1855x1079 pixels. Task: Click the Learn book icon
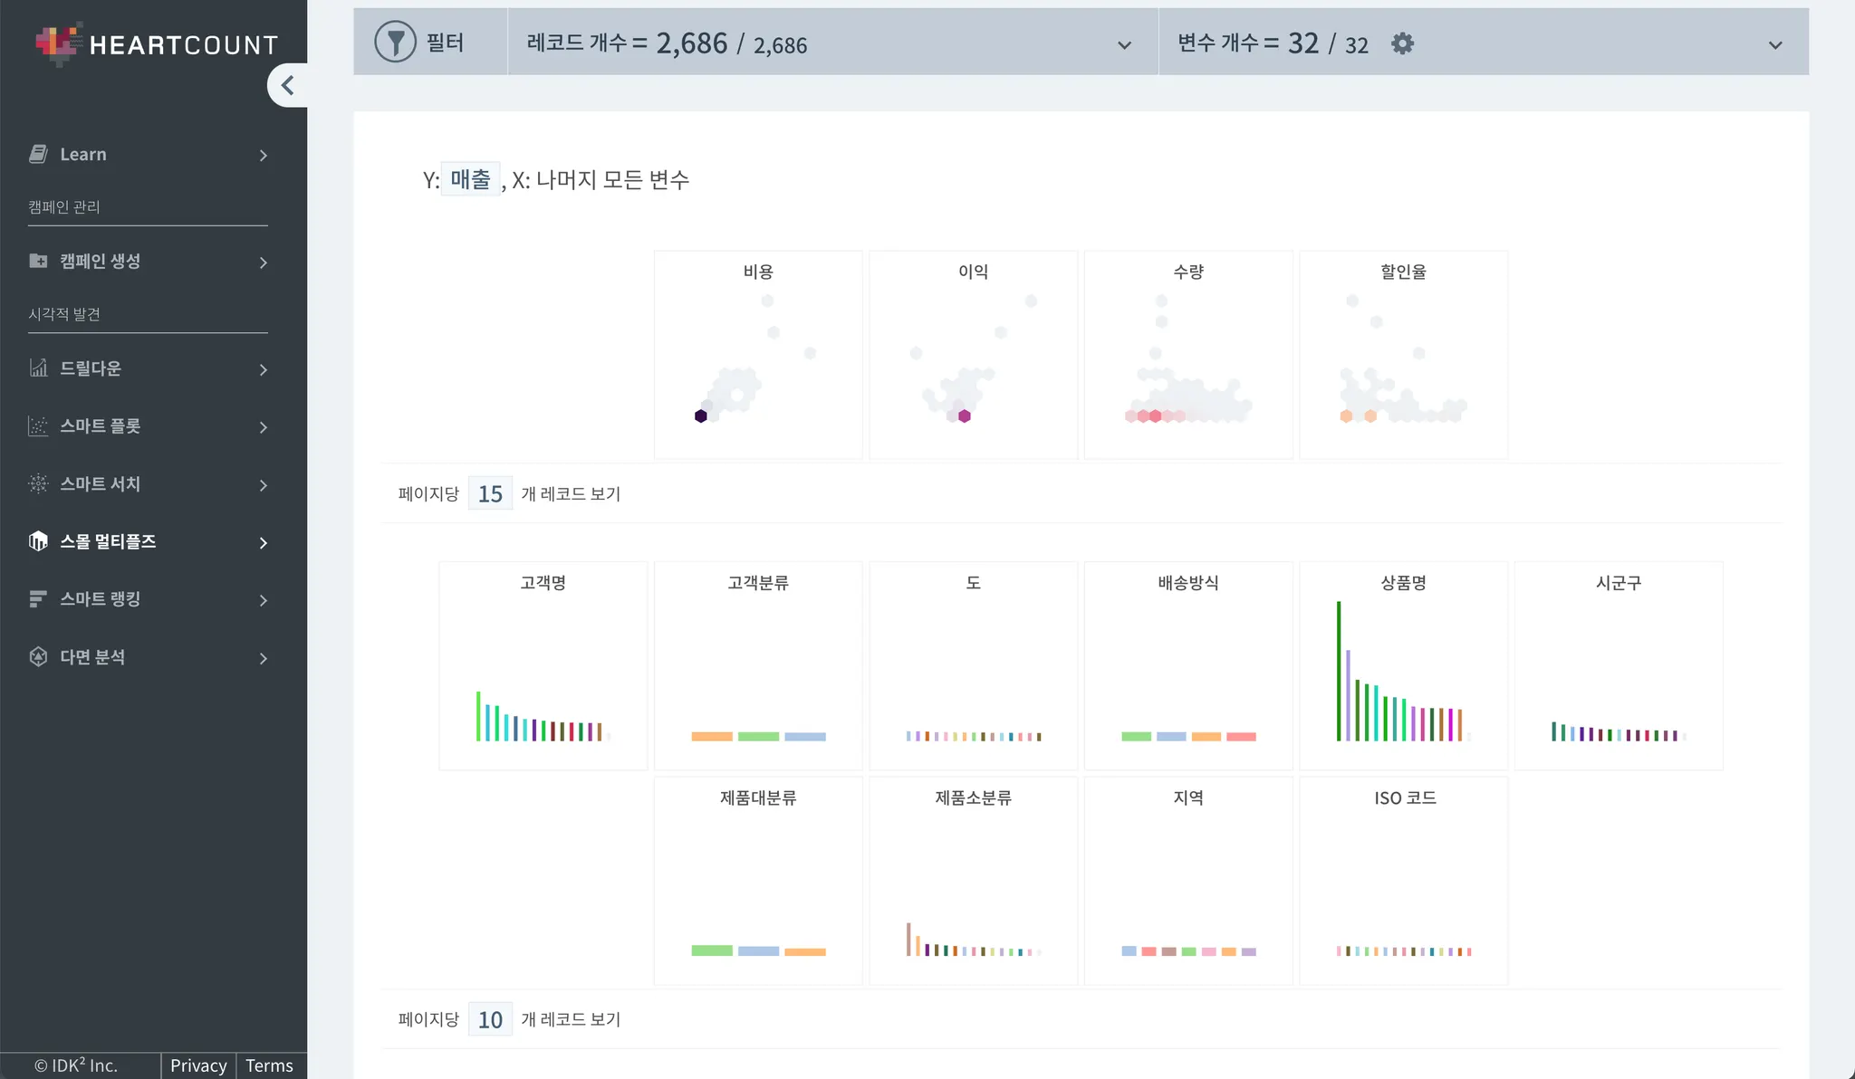point(38,154)
